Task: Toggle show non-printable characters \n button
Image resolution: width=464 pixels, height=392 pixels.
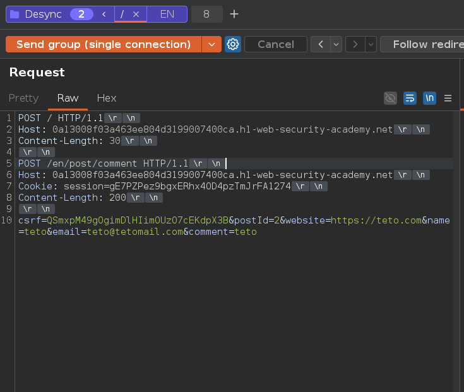Action: coord(429,98)
